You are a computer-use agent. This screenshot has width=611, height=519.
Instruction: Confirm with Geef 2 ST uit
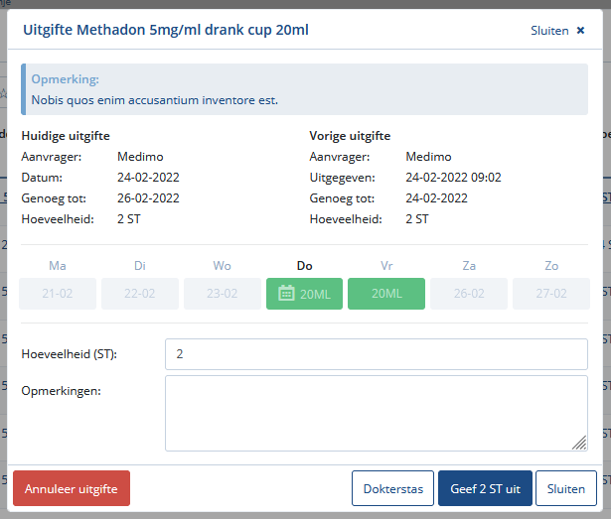click(x=485, y=488)
